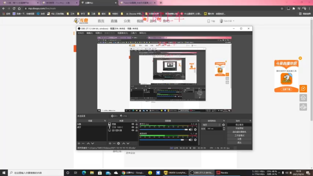Click the bottom robot icon in right sidebar
Screen dimensions: 313x176
click(303, 107)
